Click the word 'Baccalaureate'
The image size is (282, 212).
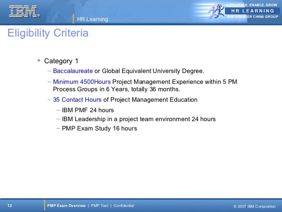[73, 71]
